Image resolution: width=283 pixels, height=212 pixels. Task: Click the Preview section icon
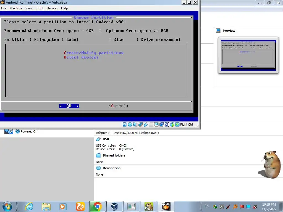[218, 31]
